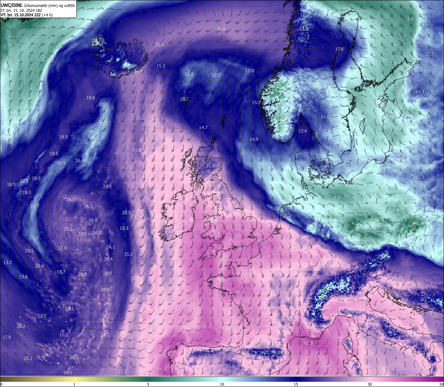Click the 24.8 value north of Scotland

coord(221,29)
